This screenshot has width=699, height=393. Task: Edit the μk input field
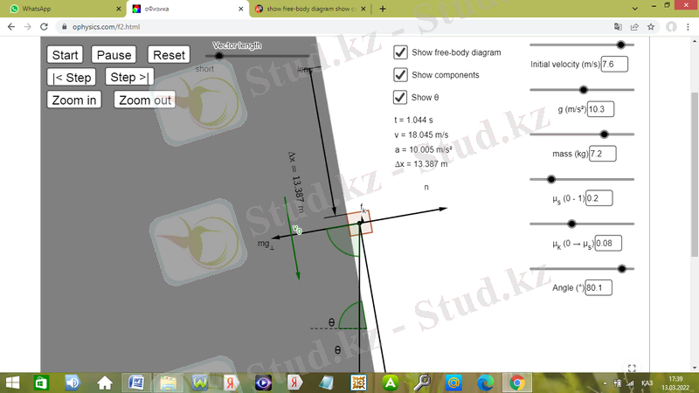click(608, 244)
